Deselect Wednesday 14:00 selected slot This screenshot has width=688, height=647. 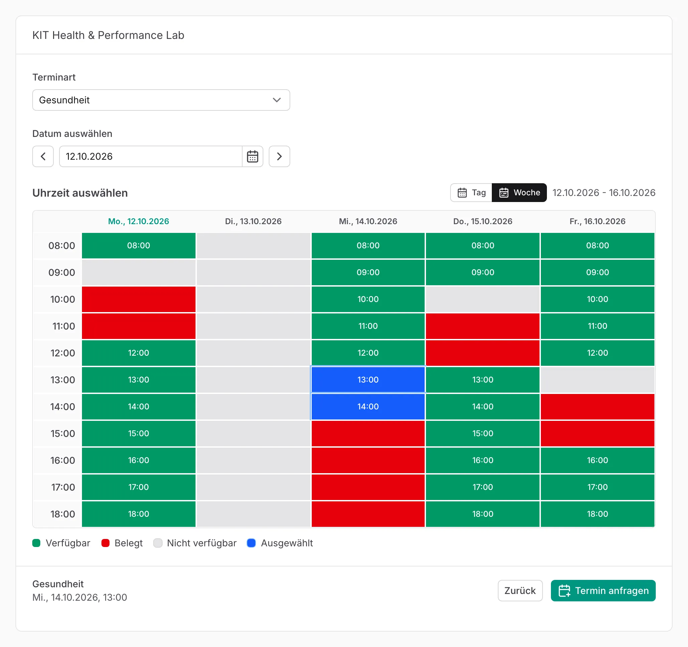pyautogui.click(x=368, y=407)
